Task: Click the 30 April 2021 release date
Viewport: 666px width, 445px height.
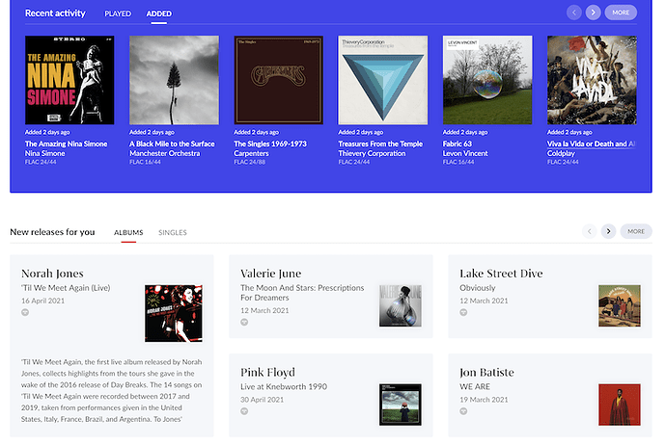Action: pos(263,399)
